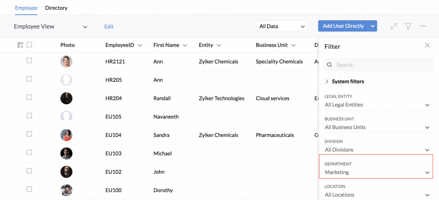Select the checkbox for Randall's row

click(29, 97)
